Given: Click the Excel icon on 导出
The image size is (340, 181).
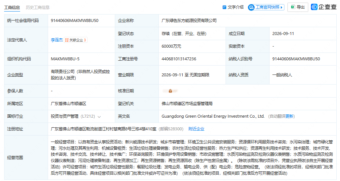Looking at the screenshot, I should point(293,7).
